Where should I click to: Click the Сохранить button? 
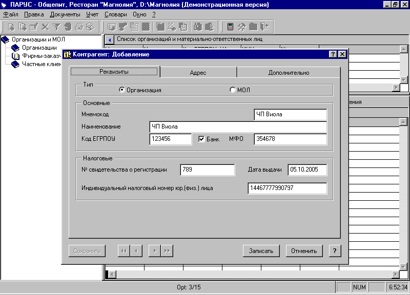pos(87,251)
